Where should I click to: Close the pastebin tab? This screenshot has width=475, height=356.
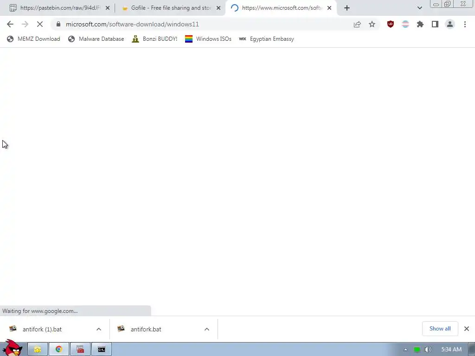(108, 8)
